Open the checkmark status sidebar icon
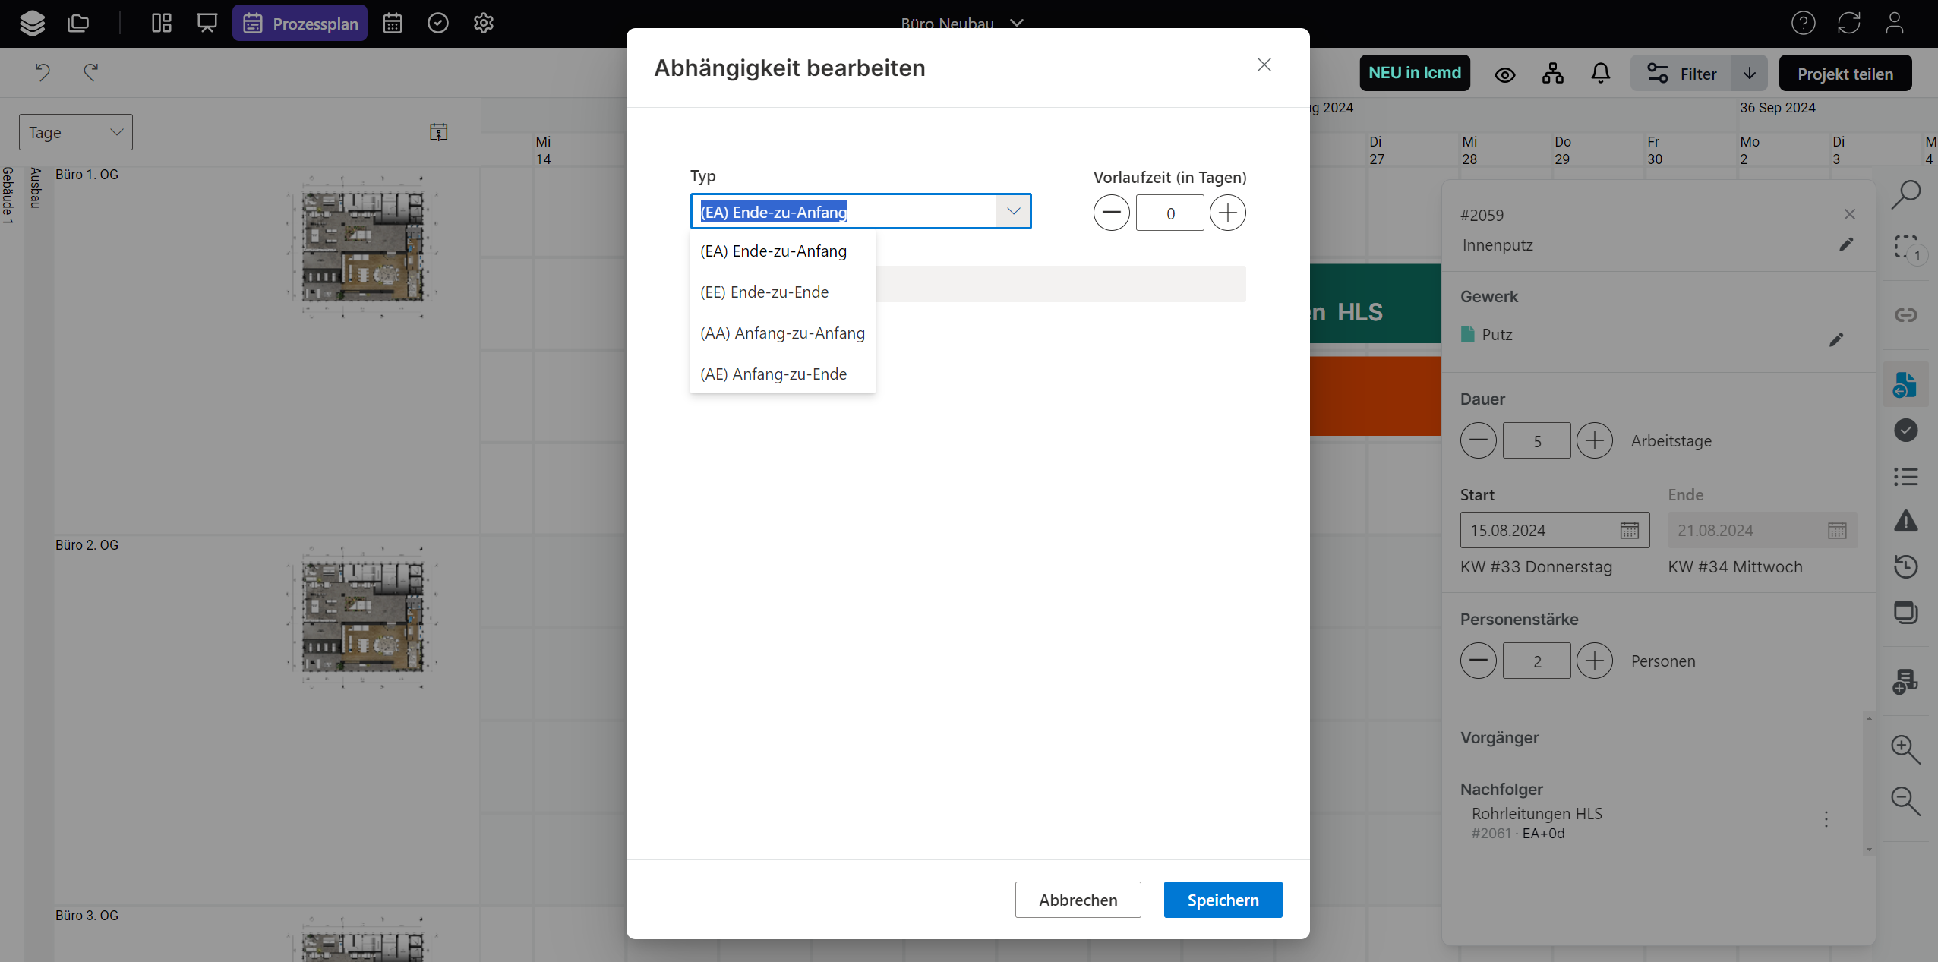 pos(1906,431)
